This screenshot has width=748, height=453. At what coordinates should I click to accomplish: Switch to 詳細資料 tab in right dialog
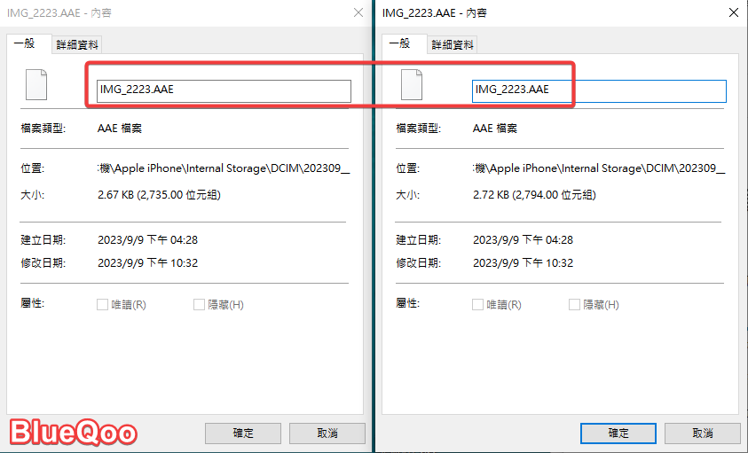pos(453,44)
